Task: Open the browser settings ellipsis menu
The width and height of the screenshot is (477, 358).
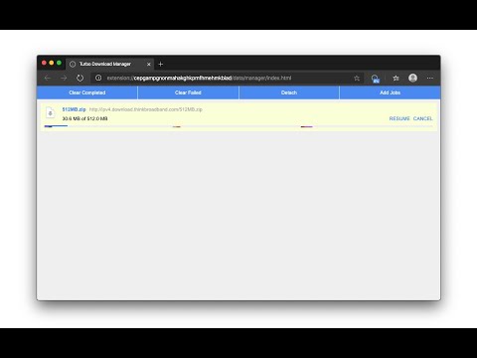Action: point(430,78)
